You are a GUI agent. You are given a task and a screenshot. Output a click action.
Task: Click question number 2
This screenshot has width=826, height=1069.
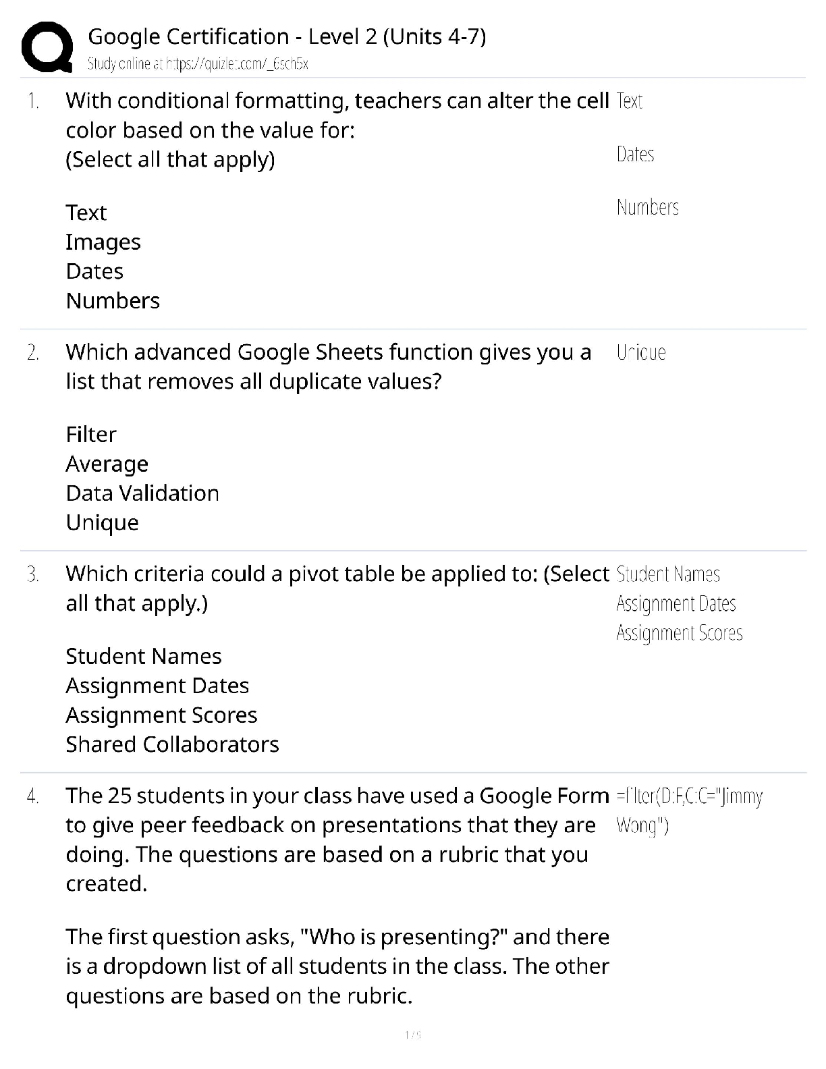click(x=33, y=353)
